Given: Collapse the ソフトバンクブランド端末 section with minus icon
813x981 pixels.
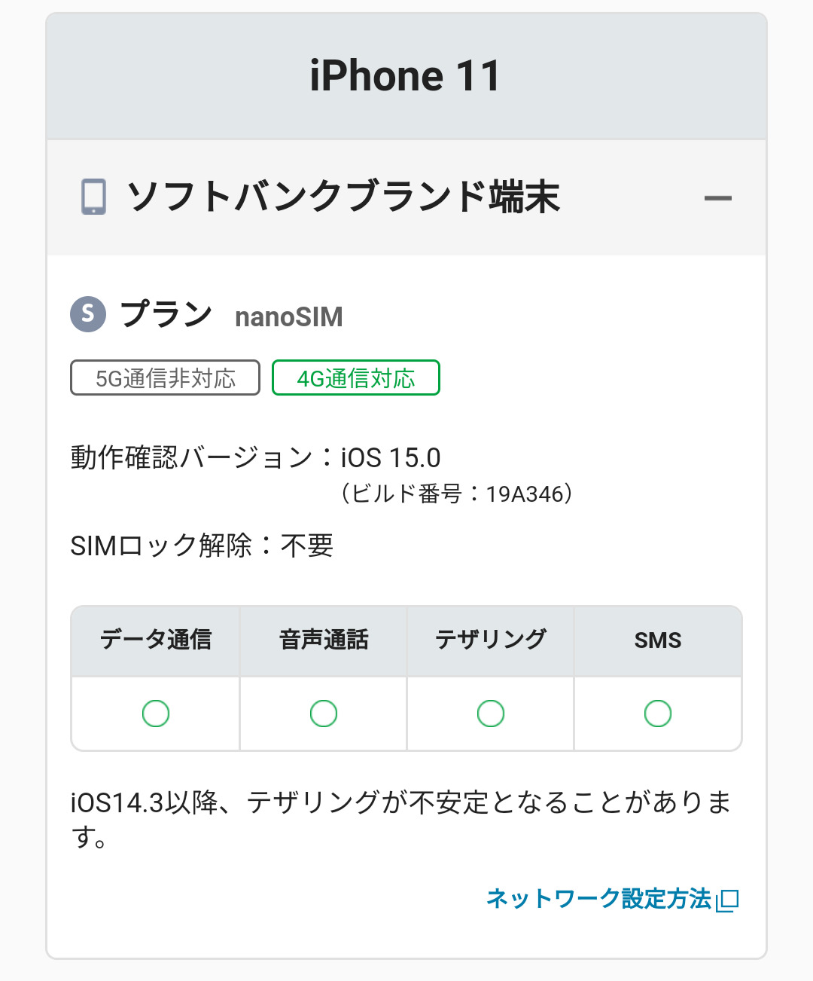Looking at the screenshot, I should click(x=717, y=198).
